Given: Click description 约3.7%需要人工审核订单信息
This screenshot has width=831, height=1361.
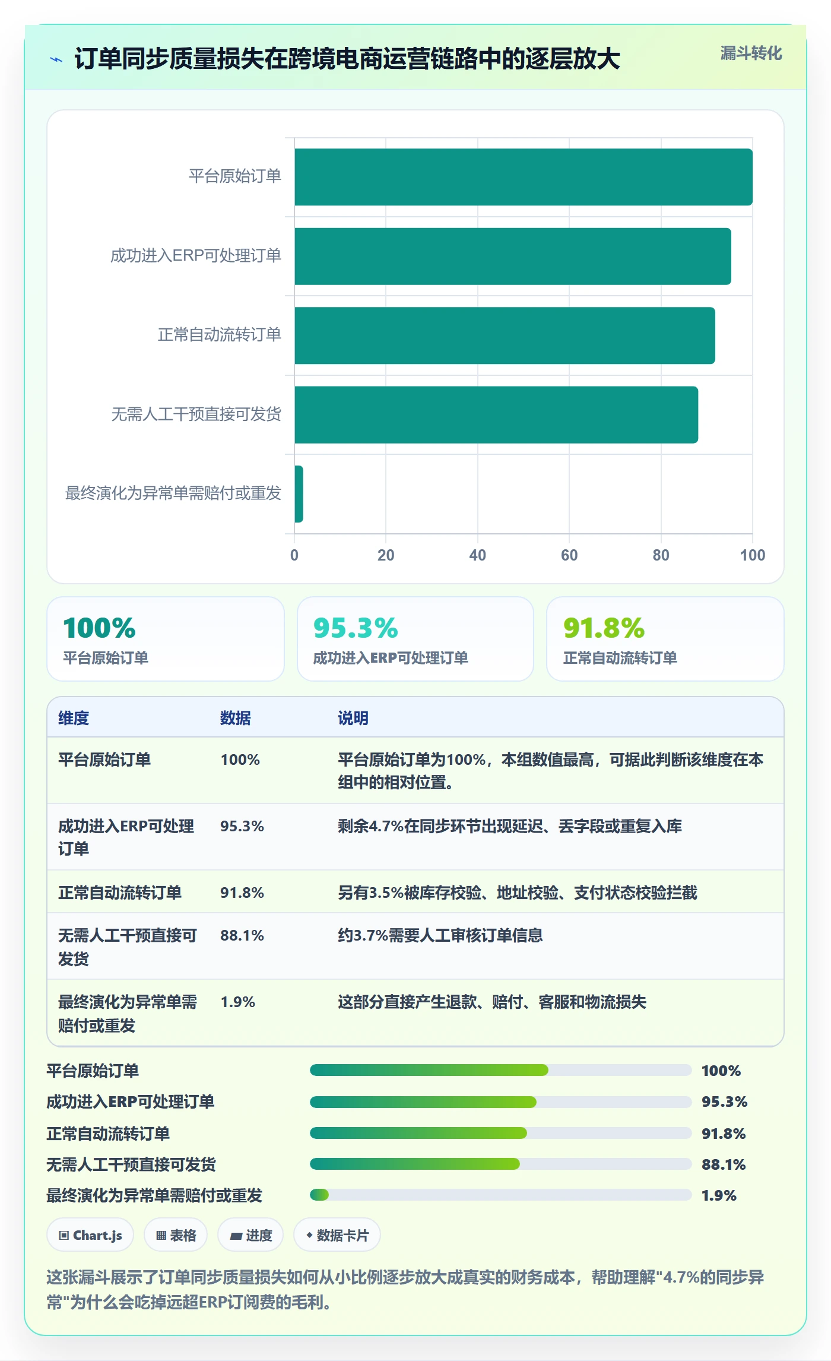Looking at the screenshot, I should [440, 935].
